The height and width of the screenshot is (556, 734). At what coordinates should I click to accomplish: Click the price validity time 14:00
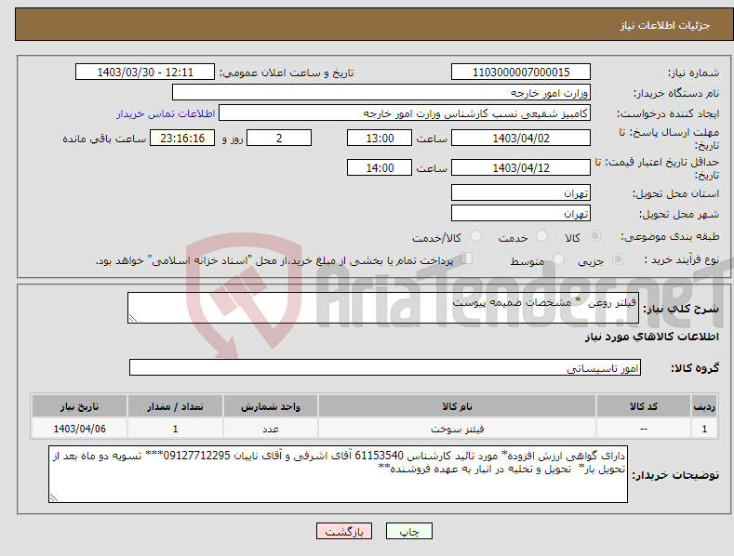(380, 167)
